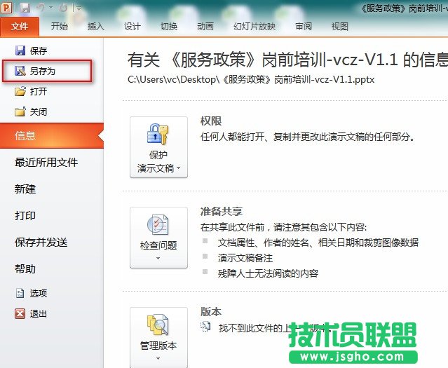Choose 打开 in the file menu
The width and height of the screenshot is (448, 368).
39,91
